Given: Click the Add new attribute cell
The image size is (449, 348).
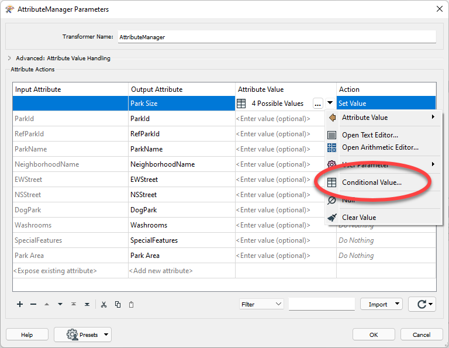Looking at the screenshot, I should 182,271.
